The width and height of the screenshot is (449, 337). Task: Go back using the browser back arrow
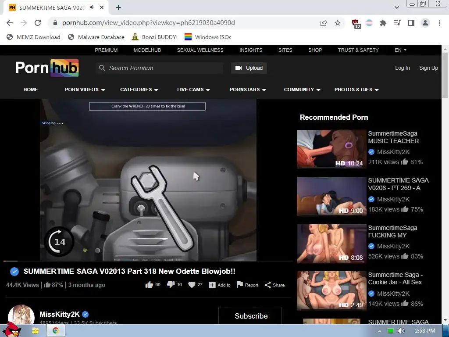coord(10,23)
